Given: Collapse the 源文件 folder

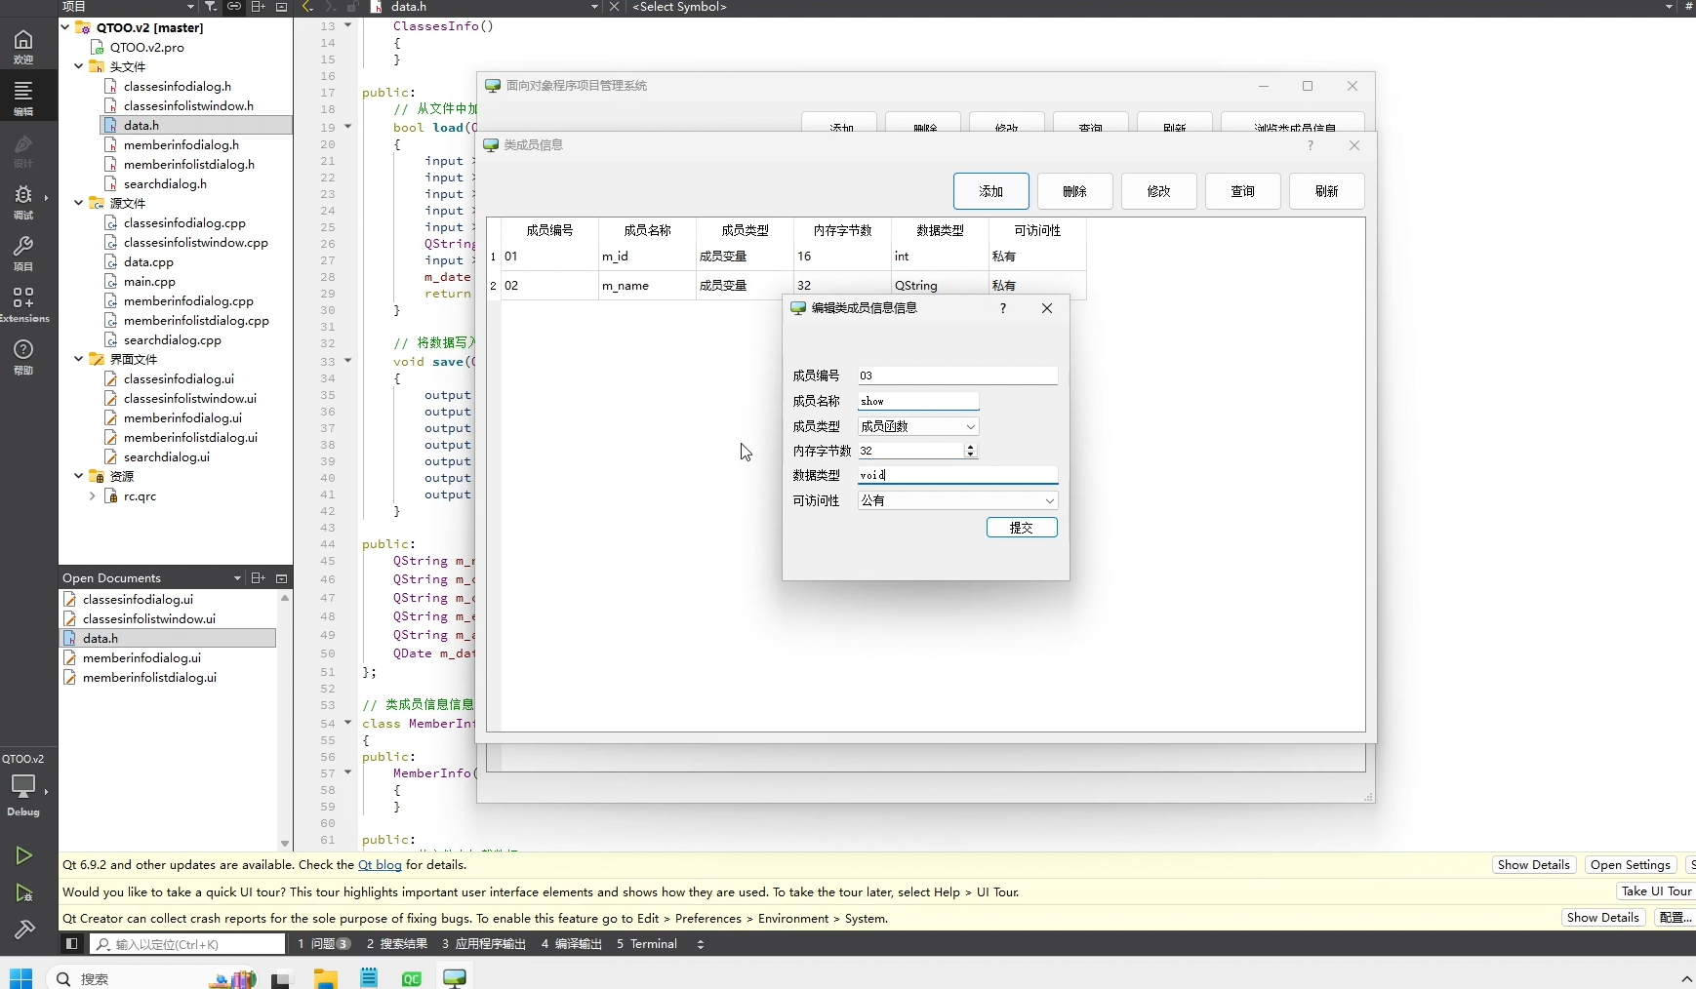Looking at the screenshot, I should tap(79, 203).
